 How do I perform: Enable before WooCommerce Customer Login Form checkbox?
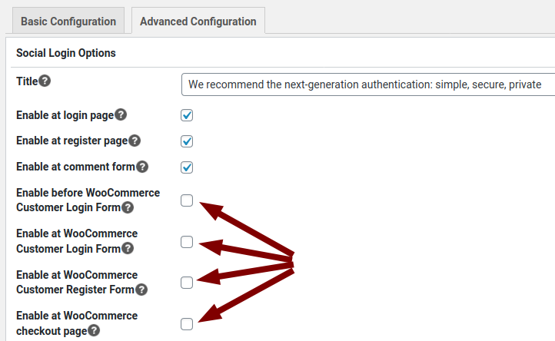[187, 200]
